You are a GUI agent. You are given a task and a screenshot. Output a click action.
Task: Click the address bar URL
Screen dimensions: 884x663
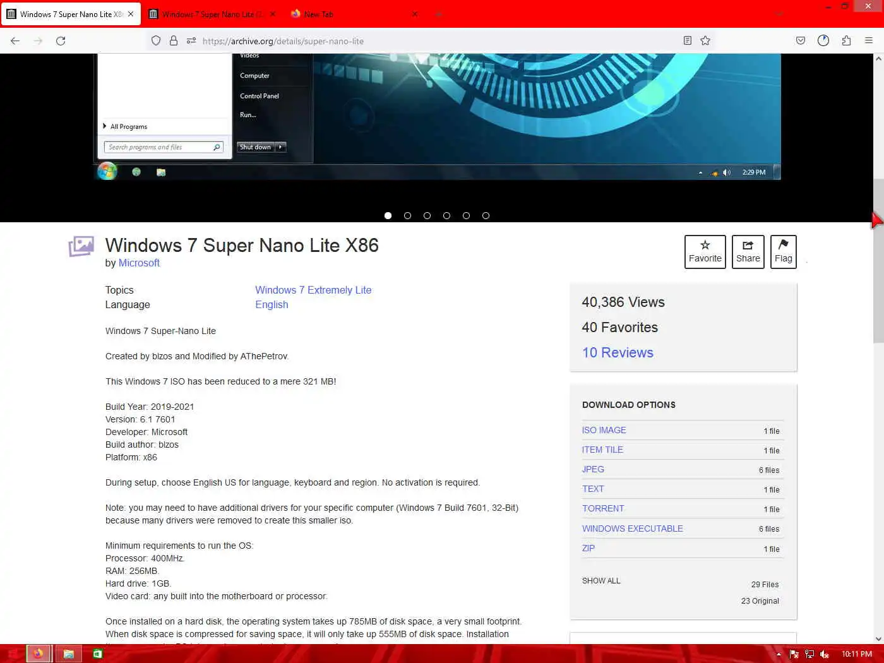(283, 41)
